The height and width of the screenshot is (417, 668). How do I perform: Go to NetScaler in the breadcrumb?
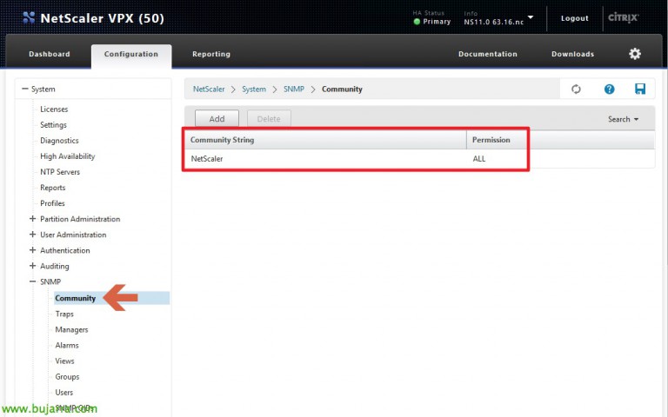[209, 89]
